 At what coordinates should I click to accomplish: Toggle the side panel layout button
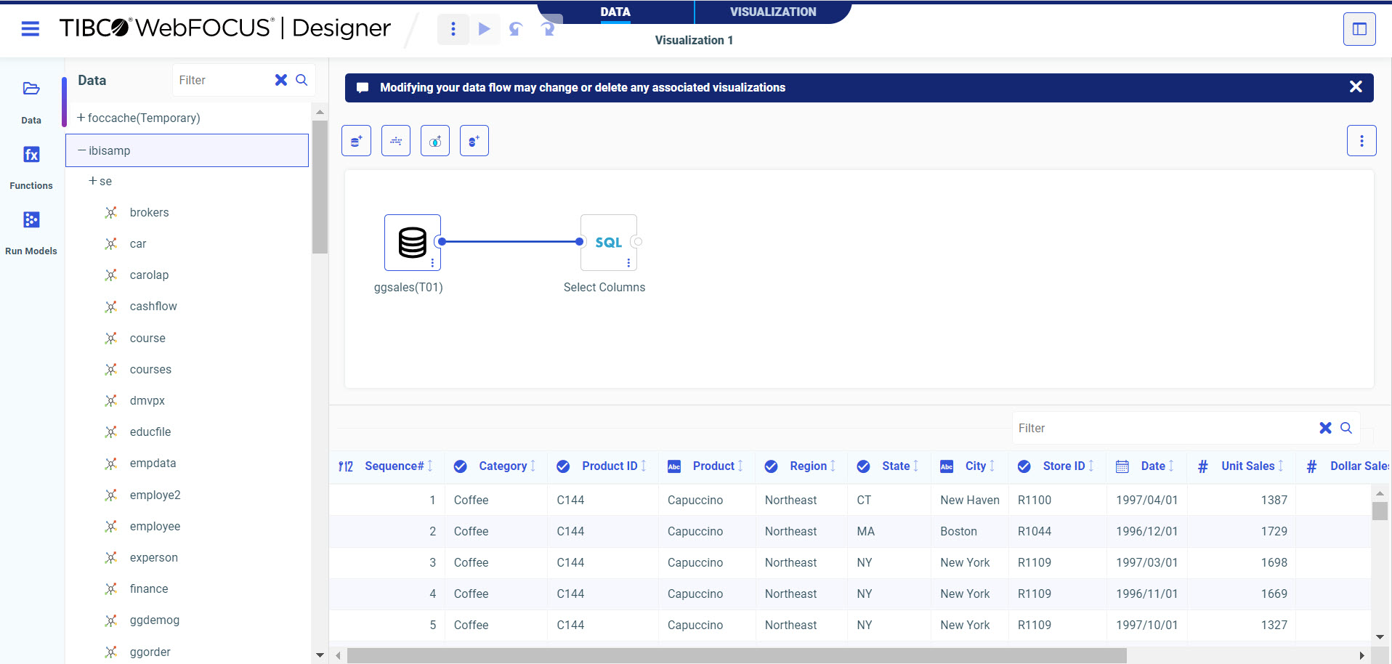point(1359,29)
